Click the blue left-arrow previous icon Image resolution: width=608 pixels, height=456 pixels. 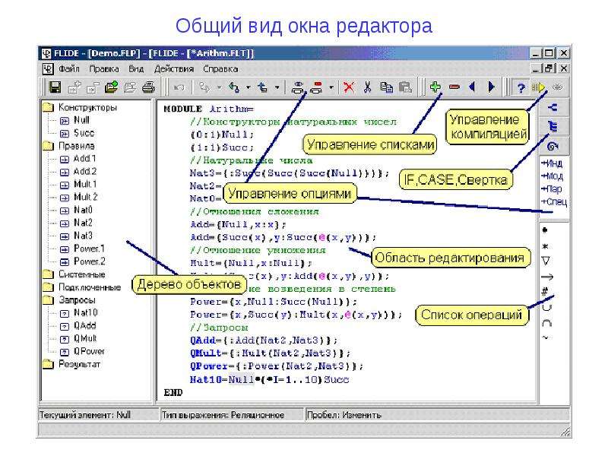click(x=472, y=87)
